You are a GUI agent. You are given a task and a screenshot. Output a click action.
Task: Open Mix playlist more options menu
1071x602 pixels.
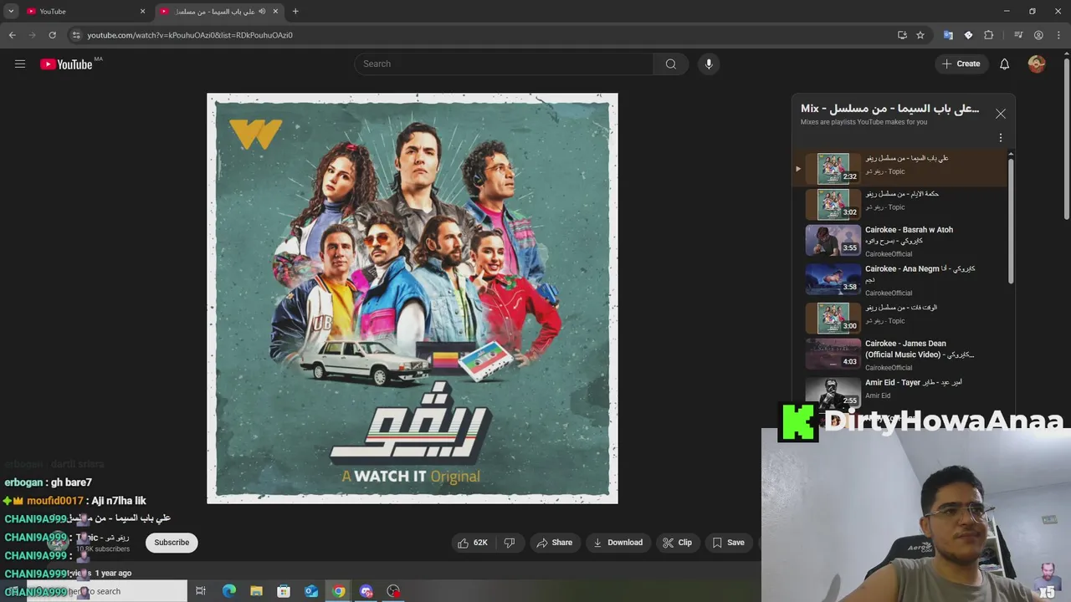coord(1000,138)
